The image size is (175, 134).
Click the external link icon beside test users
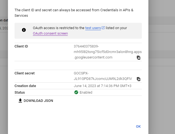pos(103,28)
